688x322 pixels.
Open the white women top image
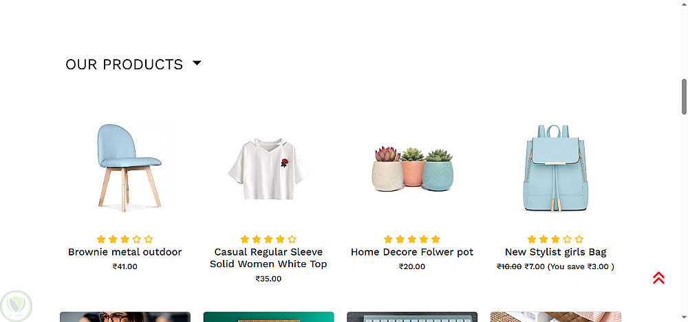click(x=268, y=169)
